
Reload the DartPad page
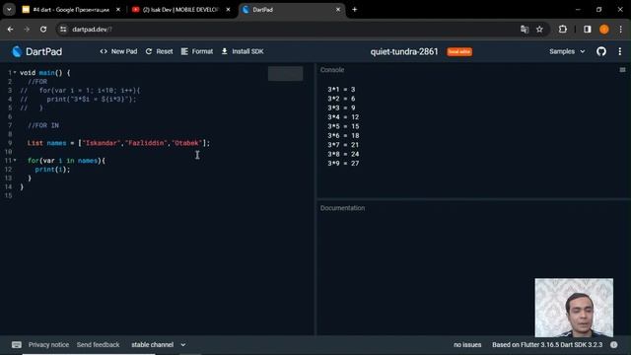(x=43, y=30)
